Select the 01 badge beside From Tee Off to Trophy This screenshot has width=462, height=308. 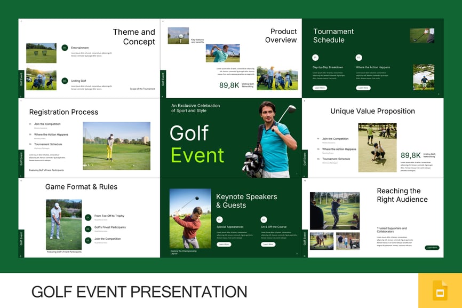pyautogui.click(x=88, y=217)
